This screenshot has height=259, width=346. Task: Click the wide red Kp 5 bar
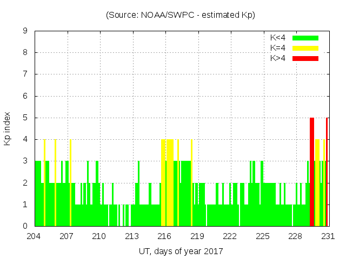point(312,173)
